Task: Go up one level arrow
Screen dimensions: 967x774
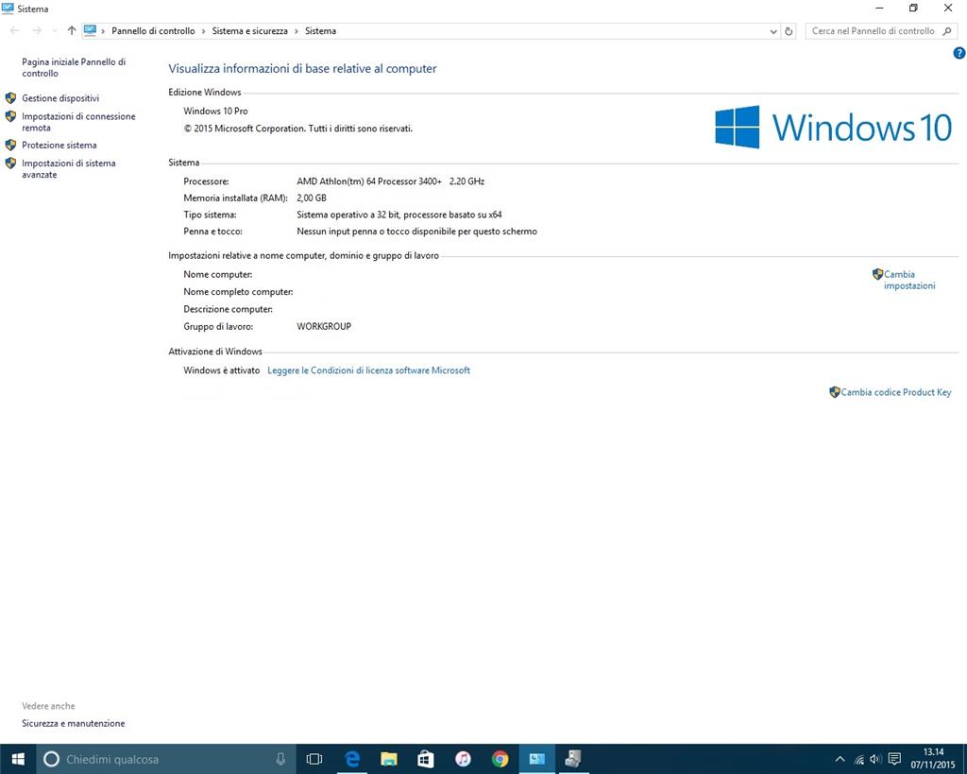Action: 72,31
